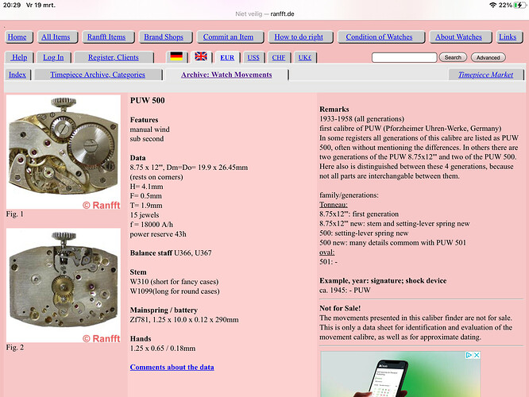Open Condition of Watches page
The height and width of the screenshot is (397, 529).
379,37
